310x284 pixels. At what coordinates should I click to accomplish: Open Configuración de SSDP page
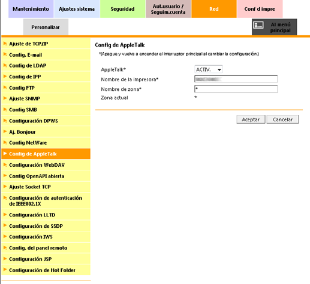46,226
